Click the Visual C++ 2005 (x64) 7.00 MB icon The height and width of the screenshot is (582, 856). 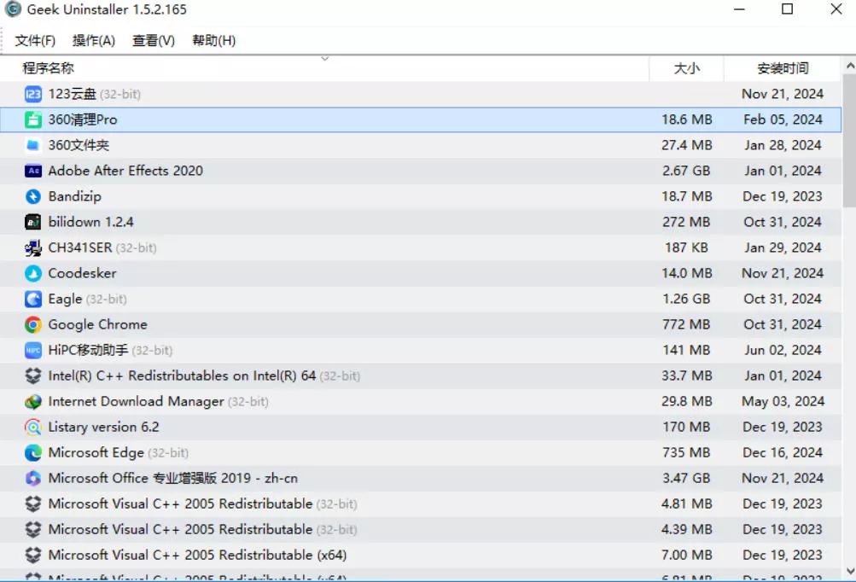(32, 556)
